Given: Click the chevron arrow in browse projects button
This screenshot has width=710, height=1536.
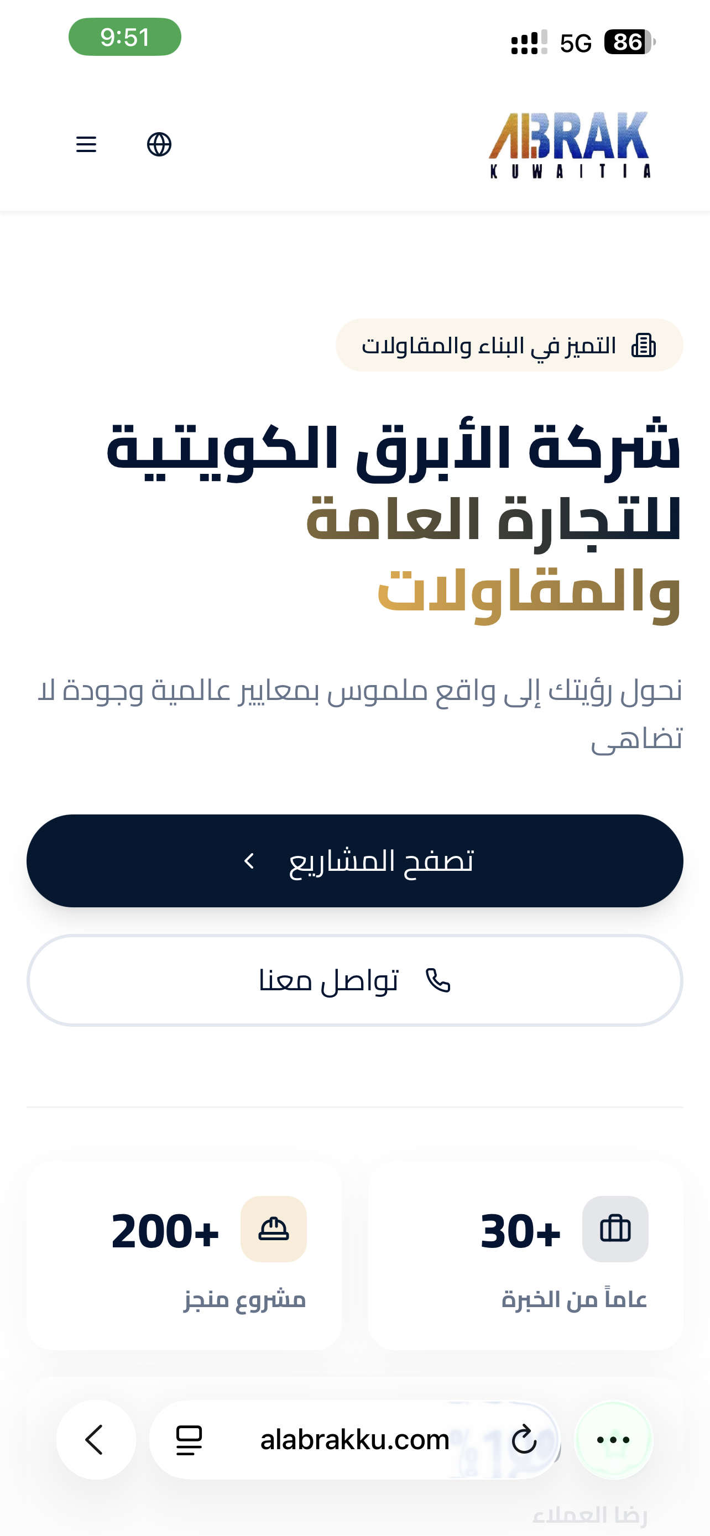Looking at the screenshot, I should 249,860.
